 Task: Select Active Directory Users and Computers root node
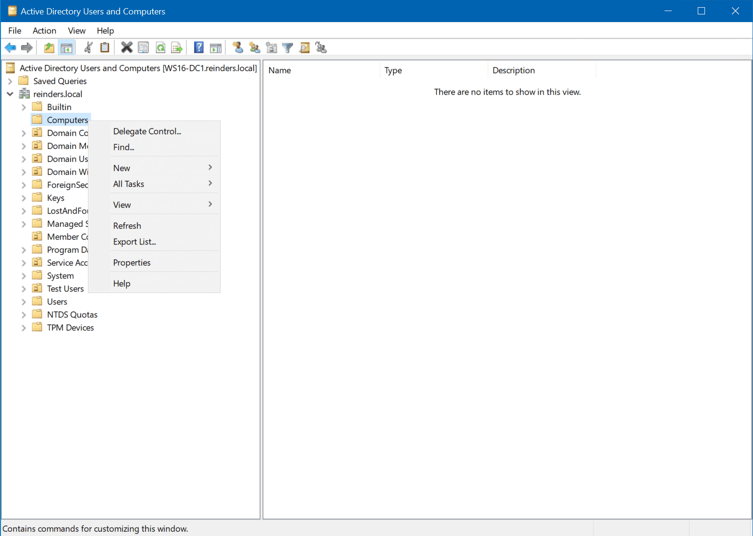point(138,68)
